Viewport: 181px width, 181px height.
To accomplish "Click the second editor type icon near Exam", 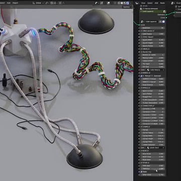I will (x=173, y=3).
